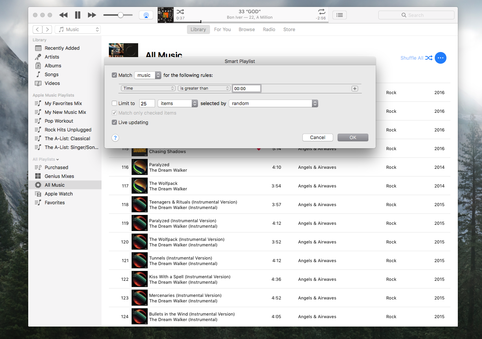482x339 pixels.
Task: Open the 'is greater than' condition dropdown
Action: tap(204, 88)
